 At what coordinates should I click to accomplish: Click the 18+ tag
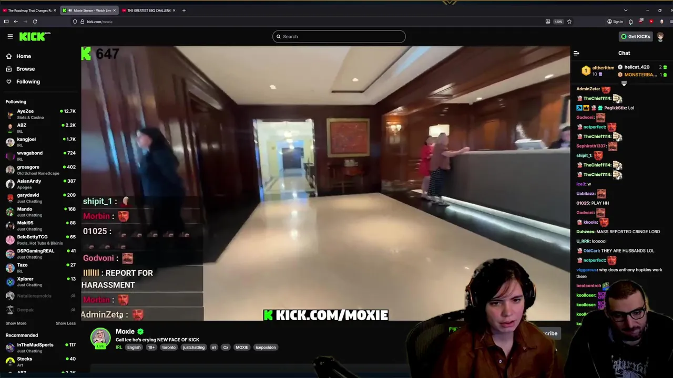click(151, 348)
